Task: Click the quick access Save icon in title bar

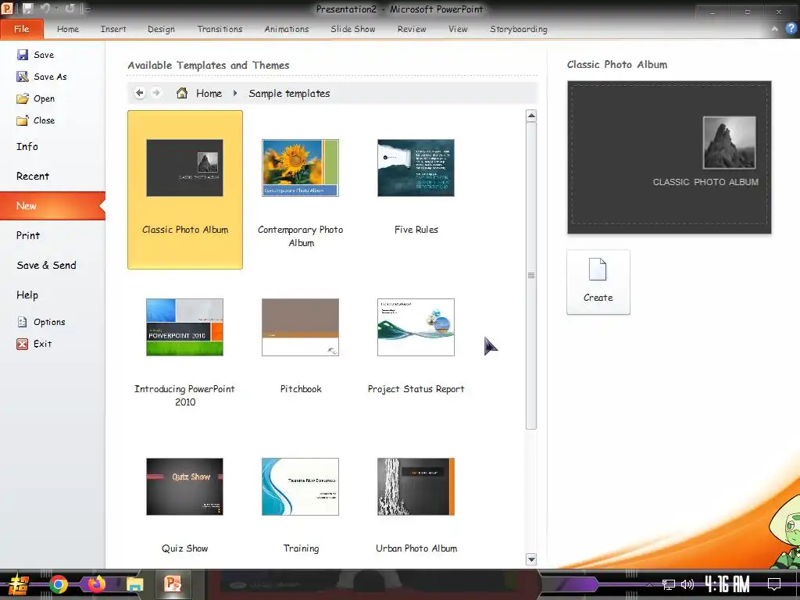Action: 27,9
